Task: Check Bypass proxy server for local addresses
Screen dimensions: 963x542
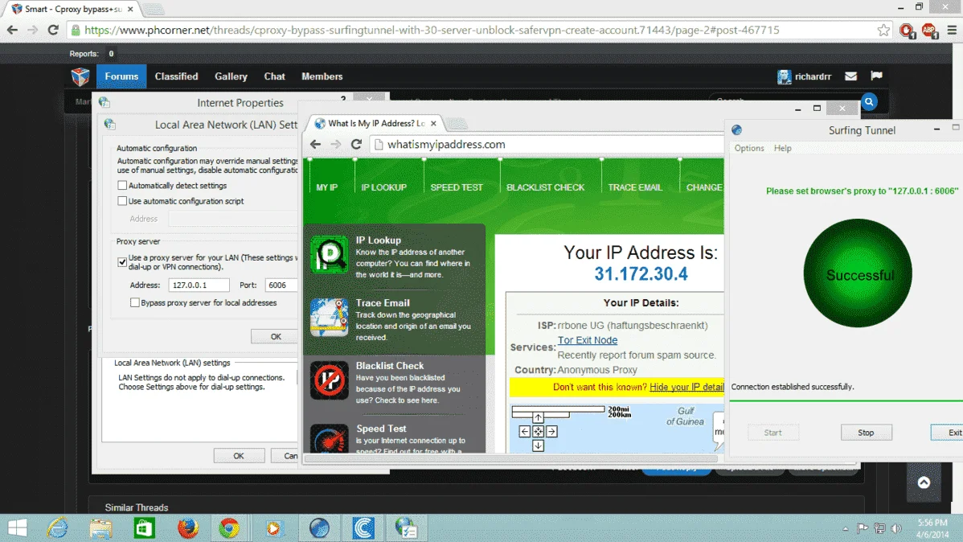Action: click(134, 302)
